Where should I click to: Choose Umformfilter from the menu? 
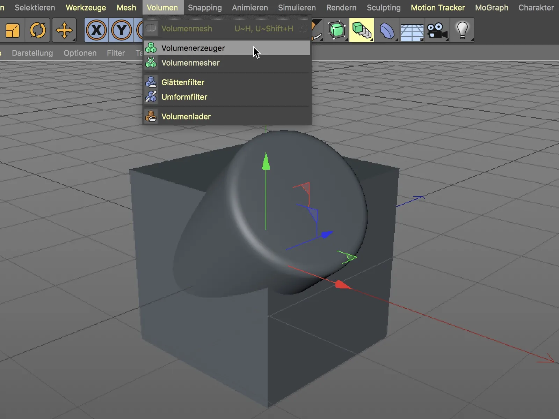227,97
